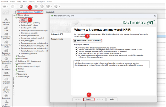
Task: Open Dodaj menu
Action: pyautogui.click(x=19, y=2)
